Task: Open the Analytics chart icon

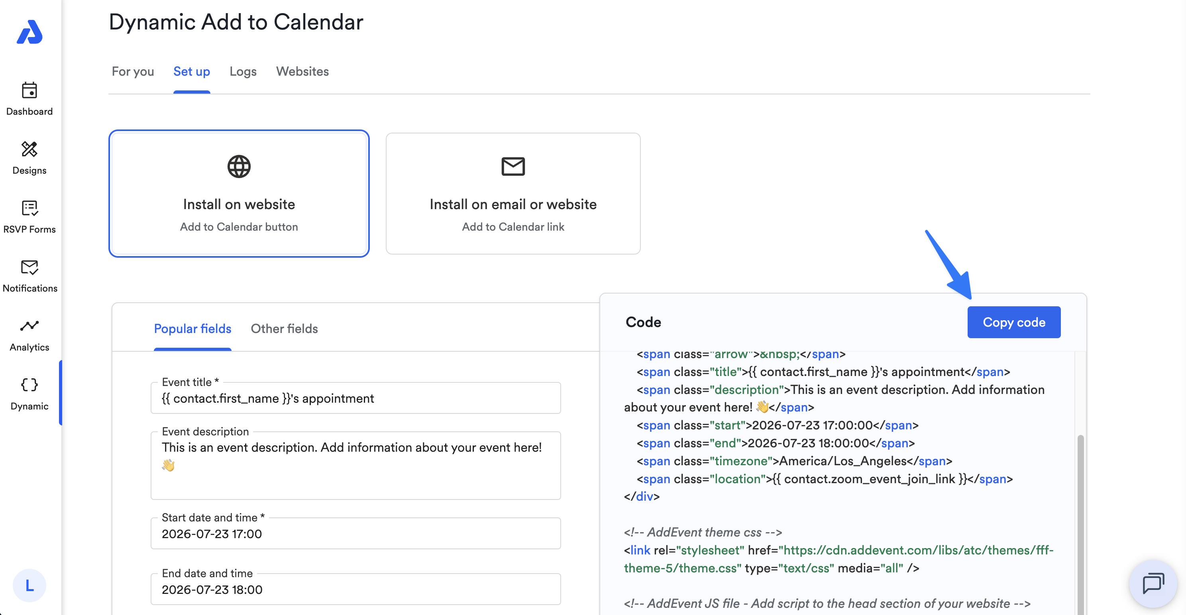Action: [29, 326]
